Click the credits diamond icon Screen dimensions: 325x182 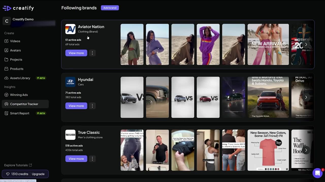pos(8,174)
